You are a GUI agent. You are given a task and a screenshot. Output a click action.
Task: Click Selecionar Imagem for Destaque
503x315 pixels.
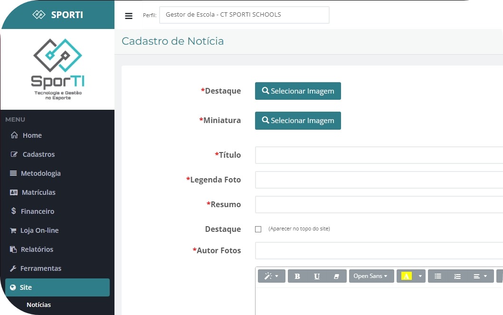(x=298, y=91)
